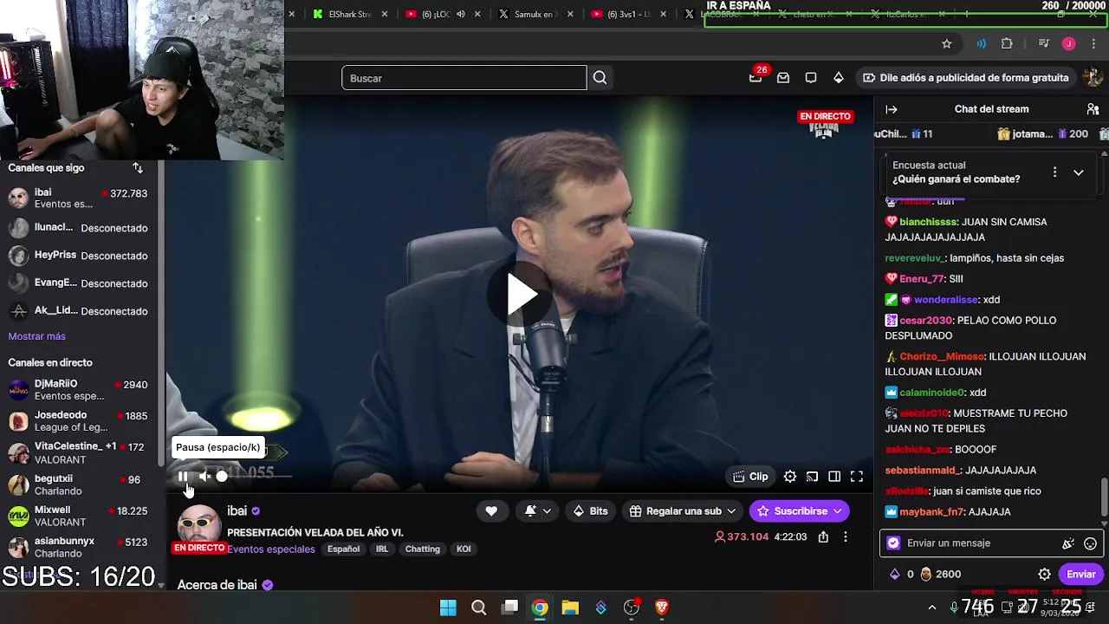This screenshot has width=1109, height=624.
Task: Open the poll's three-dot options
Action: [x=1054, y=172]
